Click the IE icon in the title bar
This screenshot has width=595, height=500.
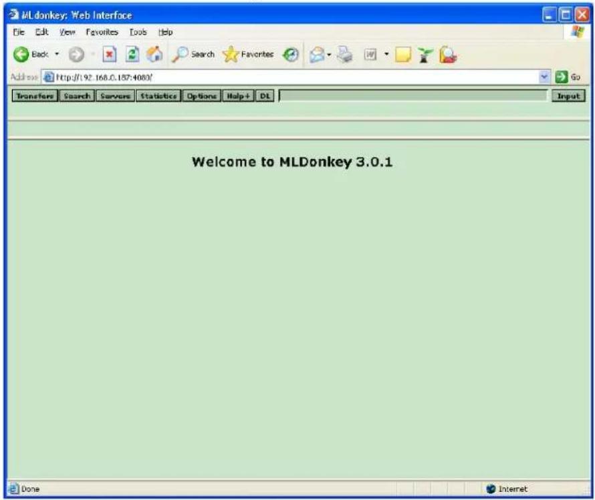pos(13,15)
